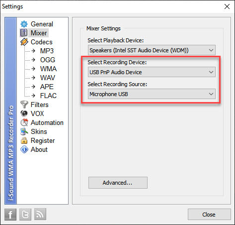This screenshot has height=225, width=235.
Task: Open the Select Playback Device dropdown
Action: coord(152,50)
